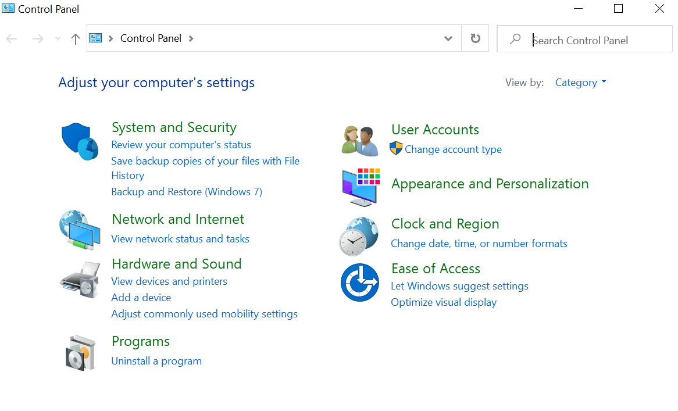
Task: Expand the chevron after Control Panel breadcrumb
Action: (191, 38)
